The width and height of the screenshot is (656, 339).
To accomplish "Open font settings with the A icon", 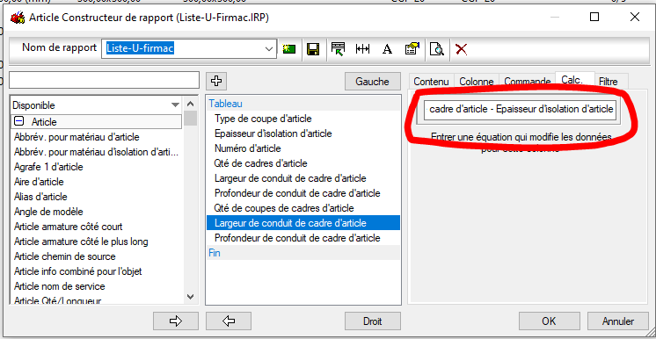I will pyautogui.click(x=388, y=49).
